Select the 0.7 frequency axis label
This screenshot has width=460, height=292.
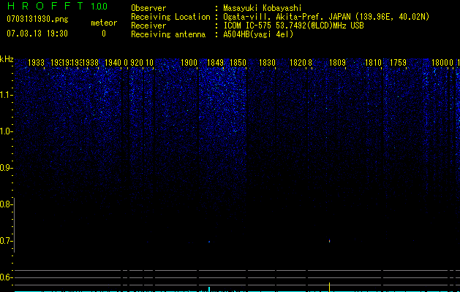(x=6, y=241)
